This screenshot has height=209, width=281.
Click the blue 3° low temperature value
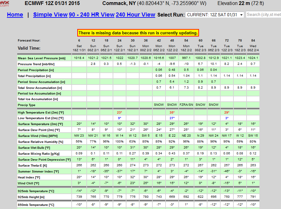coord(227,118)
